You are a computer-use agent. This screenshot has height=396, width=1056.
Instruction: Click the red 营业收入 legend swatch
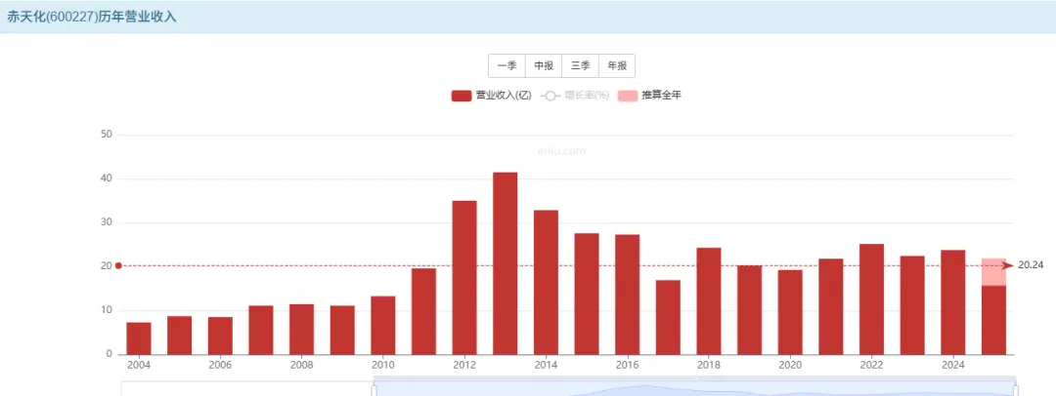[462, 96]
